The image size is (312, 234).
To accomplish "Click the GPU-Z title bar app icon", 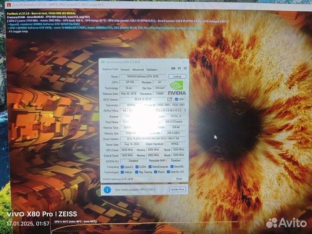I will 103,62.
